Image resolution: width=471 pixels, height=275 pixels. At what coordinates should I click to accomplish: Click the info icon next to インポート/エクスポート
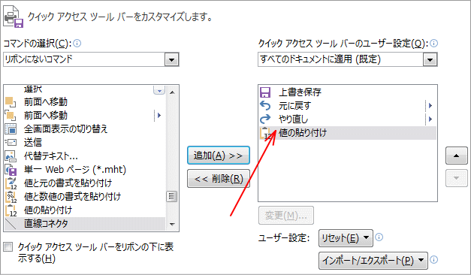[x=433, y=259]
